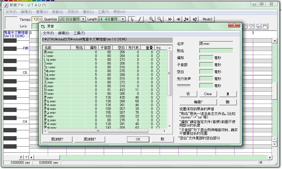
Task: Open 工具(T) menu in 原音 dialog
Action: 79,33
